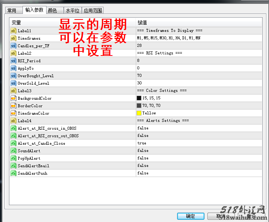Viewport: 269px width, 222px height.
Task: Toggle Alert_at_RSI_cross_in_OBOS false value
Action: [x=143, y=128]
